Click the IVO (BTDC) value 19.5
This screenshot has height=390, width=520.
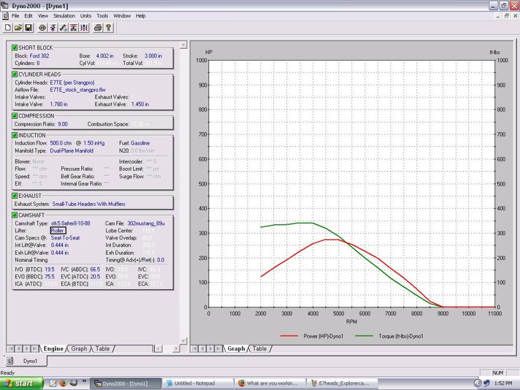[50, 269]
